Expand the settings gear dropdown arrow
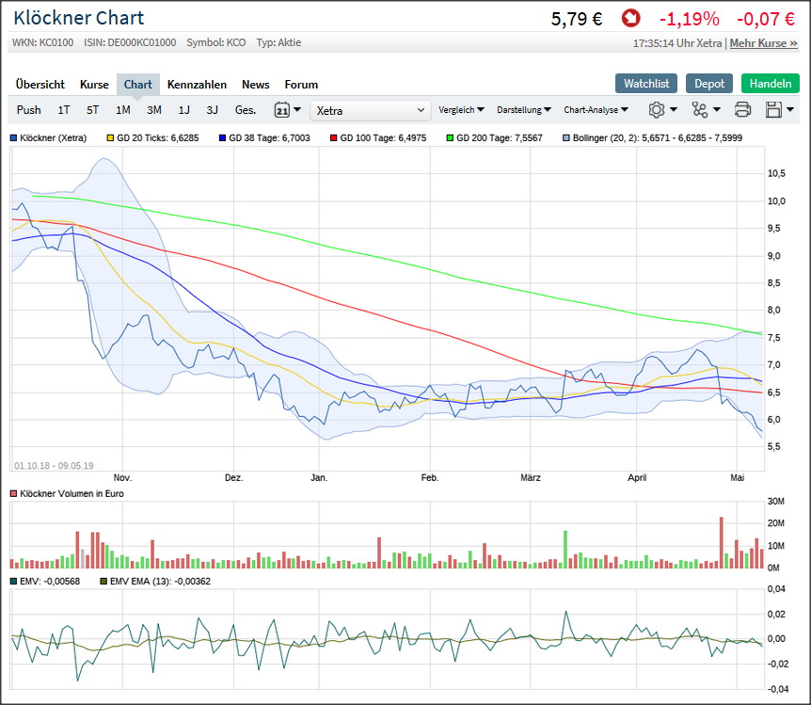811x705 pixels. coord(674,110)
